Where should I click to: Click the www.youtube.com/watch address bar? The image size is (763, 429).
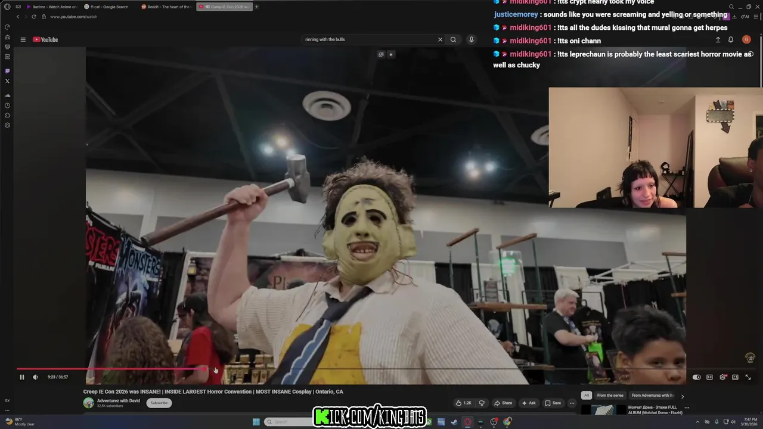coord(74,17)
